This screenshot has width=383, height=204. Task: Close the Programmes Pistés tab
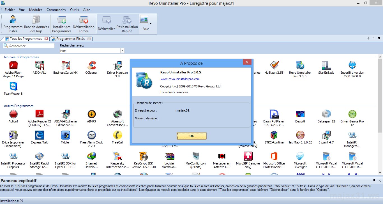(x=89, y=39)
